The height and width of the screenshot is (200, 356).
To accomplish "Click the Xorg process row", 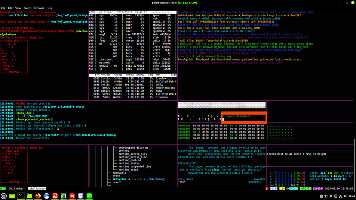I will point(132,91).
